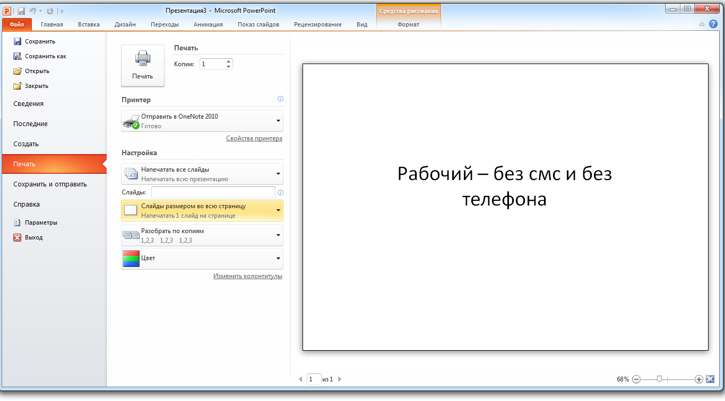Click the Закрыть presentation icon
725x401 pixels.
[18, 86]
